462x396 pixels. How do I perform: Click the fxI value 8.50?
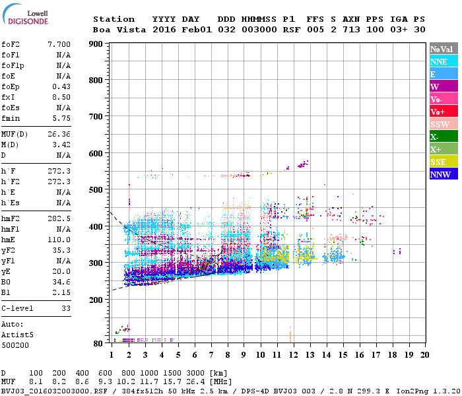61,97
